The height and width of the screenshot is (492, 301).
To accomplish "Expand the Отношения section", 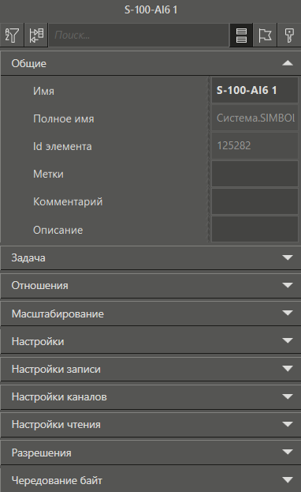I will tap(150, 285).
